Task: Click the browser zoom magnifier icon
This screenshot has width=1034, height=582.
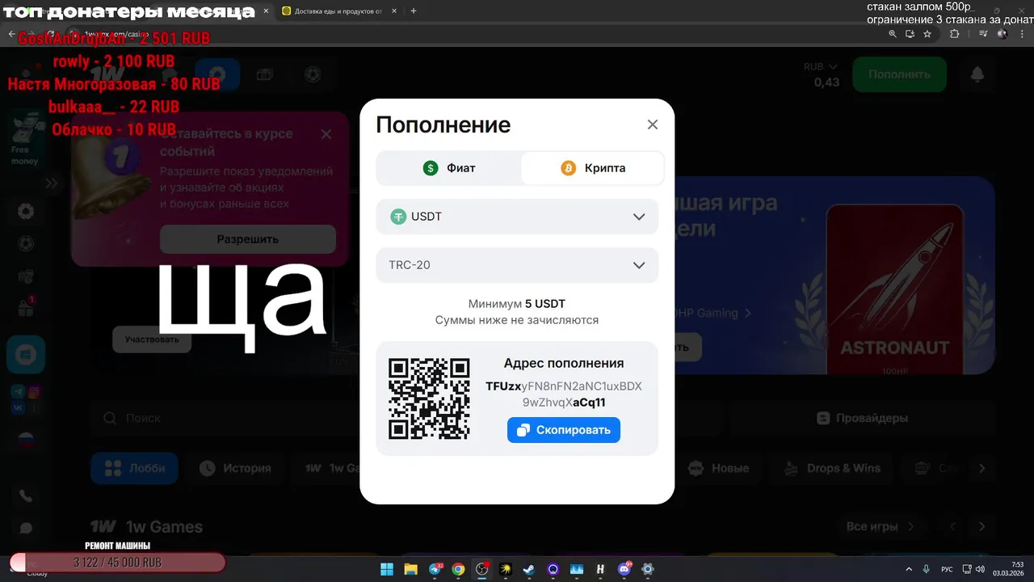Action: coord(893,34)
